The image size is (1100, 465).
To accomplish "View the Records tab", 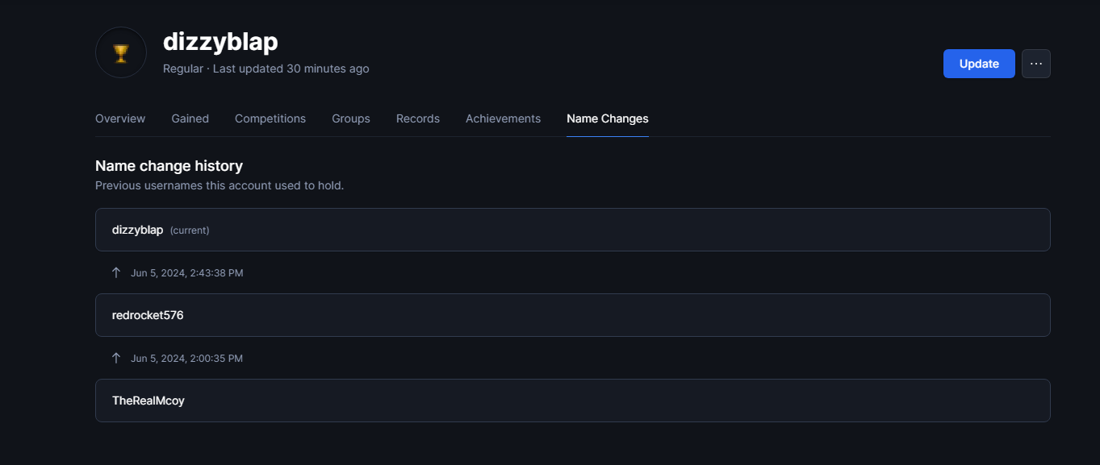I will point(417,118).
